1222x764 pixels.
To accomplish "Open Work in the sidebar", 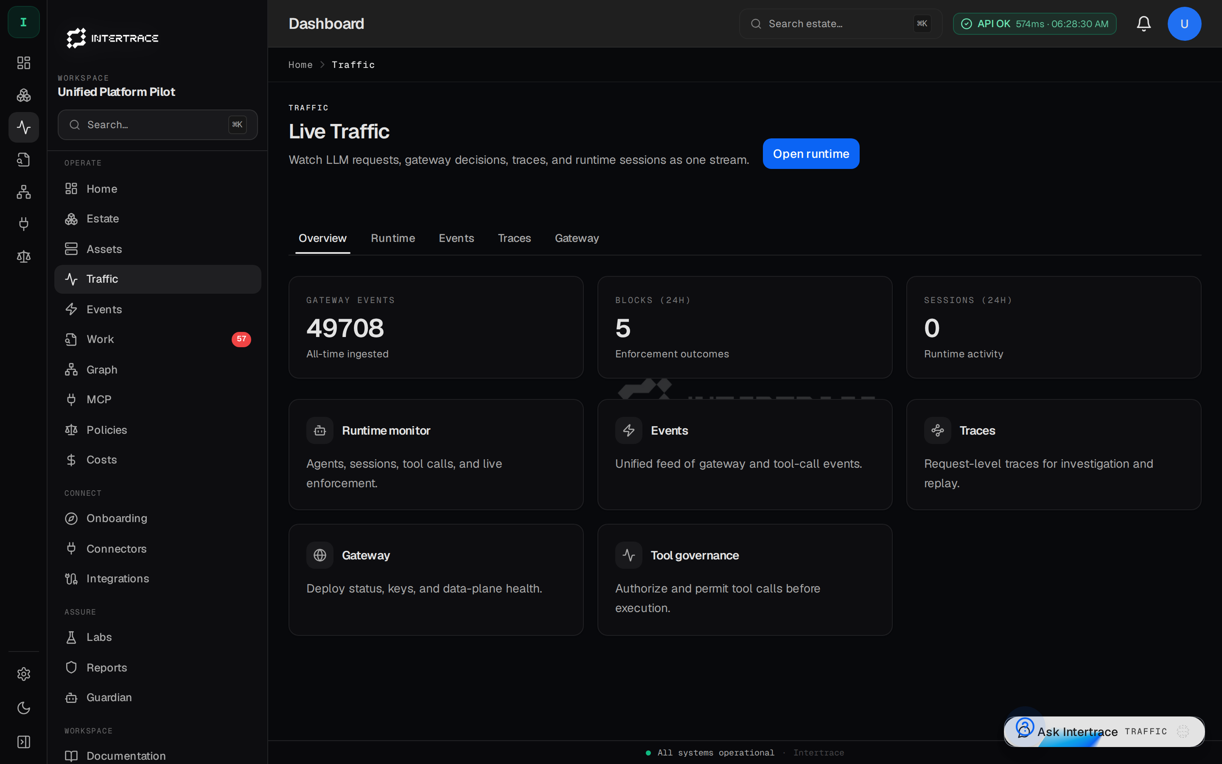I will coord(157,339).
